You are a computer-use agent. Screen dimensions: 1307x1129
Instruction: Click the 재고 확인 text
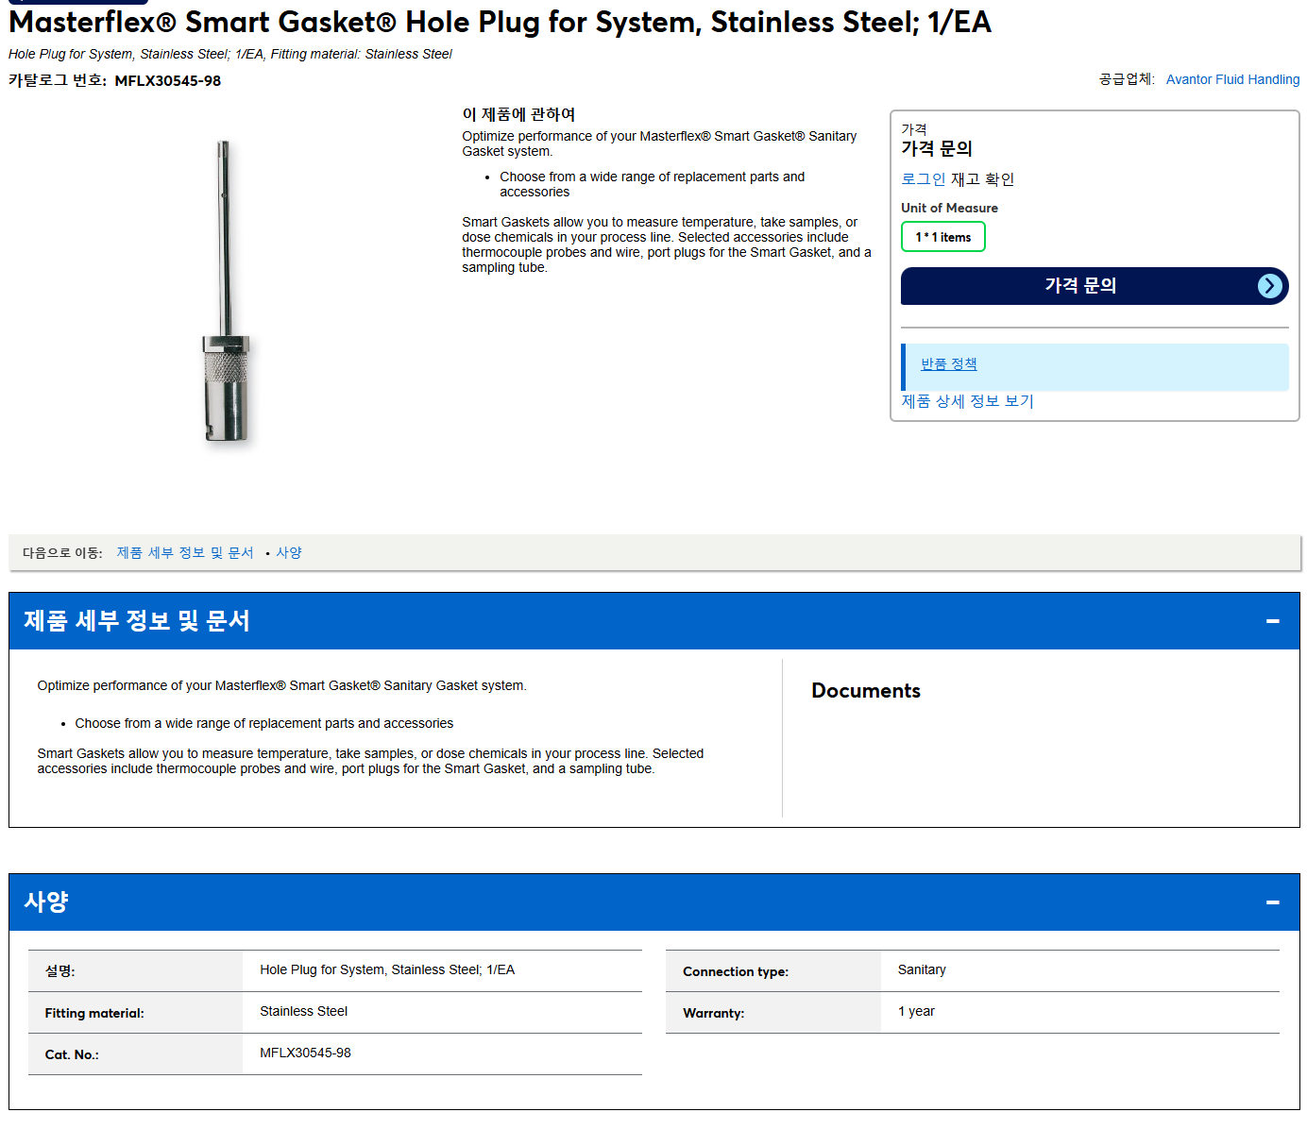982,179
